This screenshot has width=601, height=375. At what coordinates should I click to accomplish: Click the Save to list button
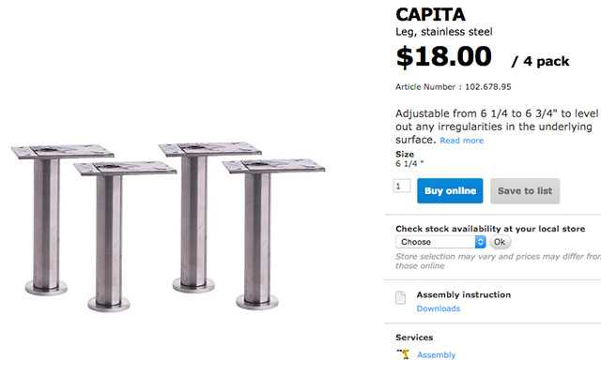pyautogui.click(x=525, y=190)
